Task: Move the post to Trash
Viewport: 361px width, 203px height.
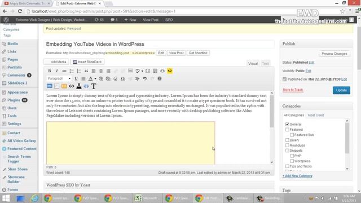Action: [x=293, y=90]
